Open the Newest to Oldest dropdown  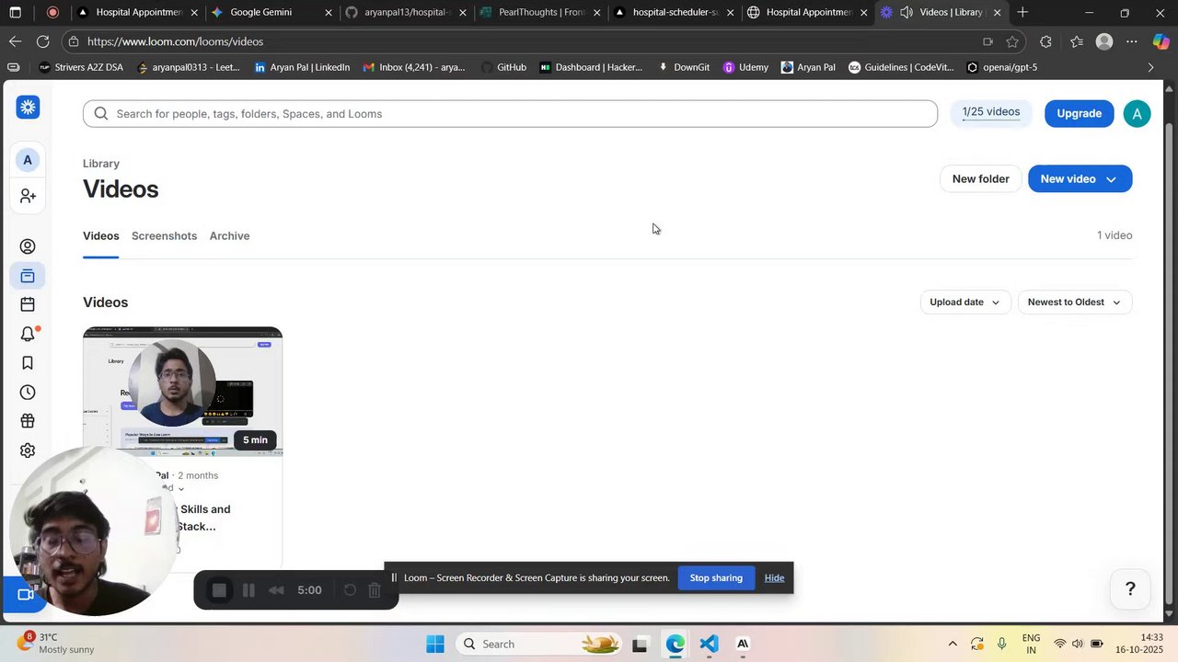click(x=1075, y=302)
